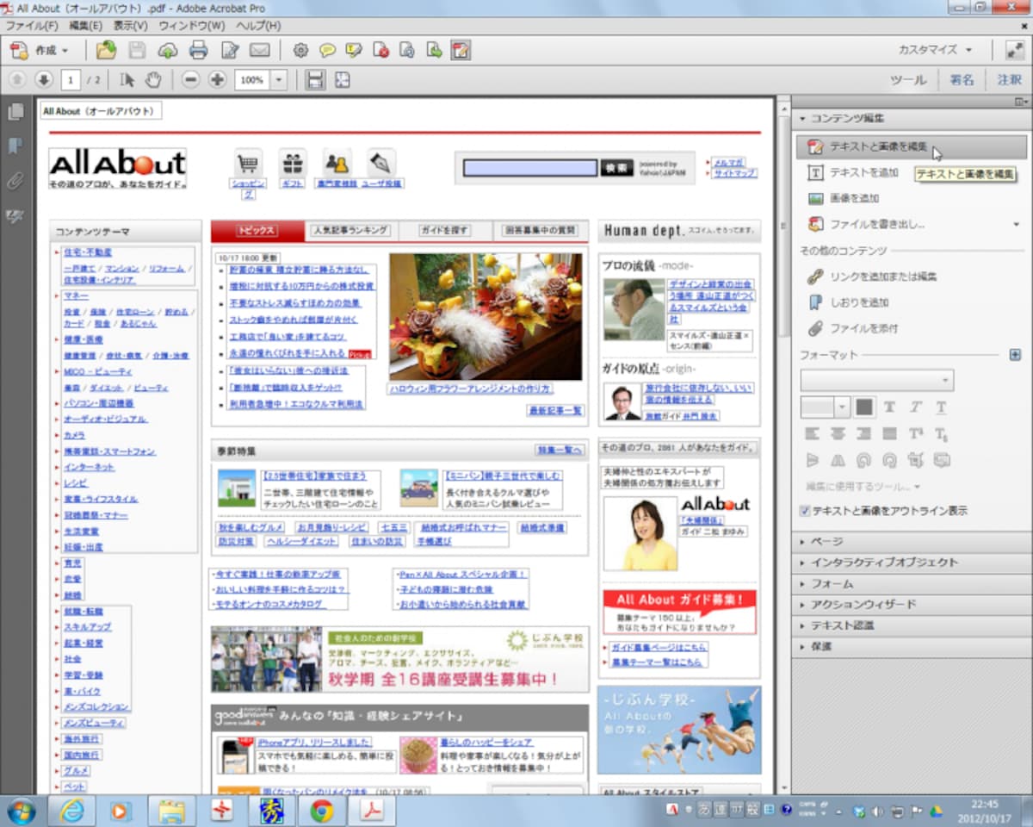Zoom out with the minus button
This screenshot has width=1033, height=827.
click(x=191, y=79)
